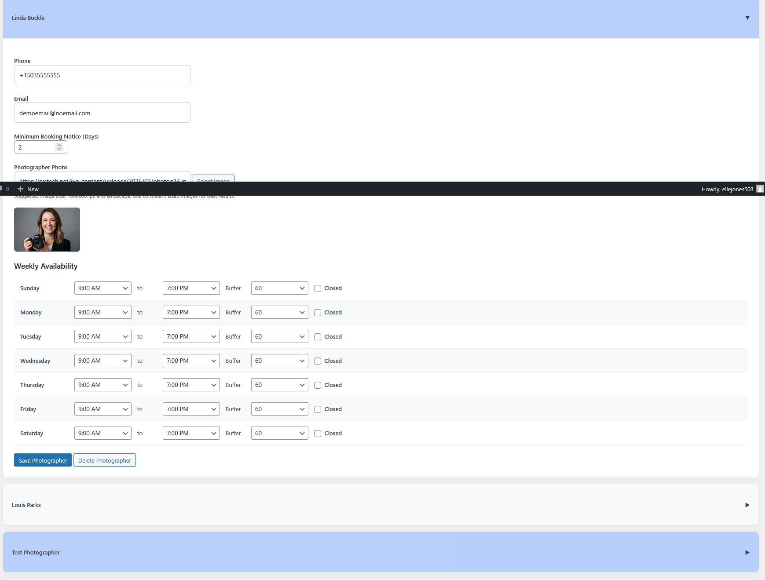Open Thursday end time dropdown

tap(191, 385)
